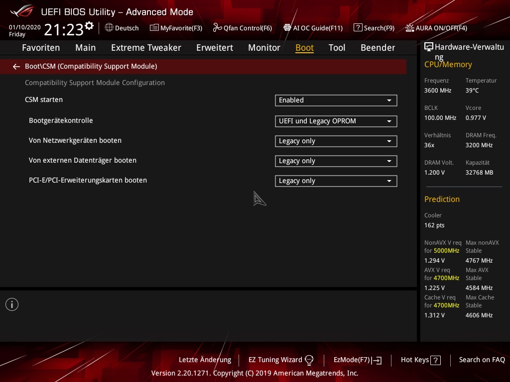
Task: Click PCI-E/PCI-Erweiterungskarten booten label
Action: (x=88, y=180)
